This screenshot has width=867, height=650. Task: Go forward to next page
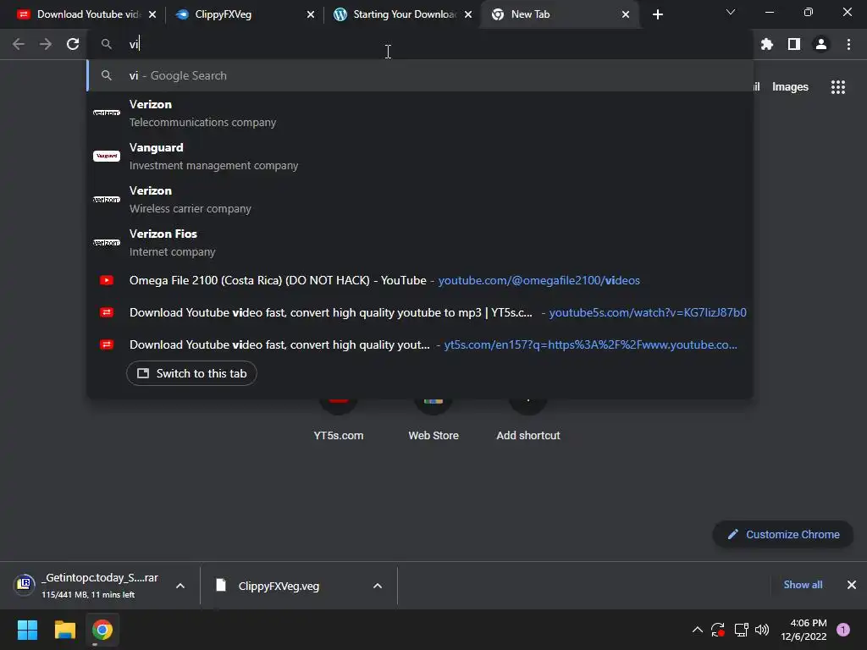pyautogui.click(x=46, y=44)
